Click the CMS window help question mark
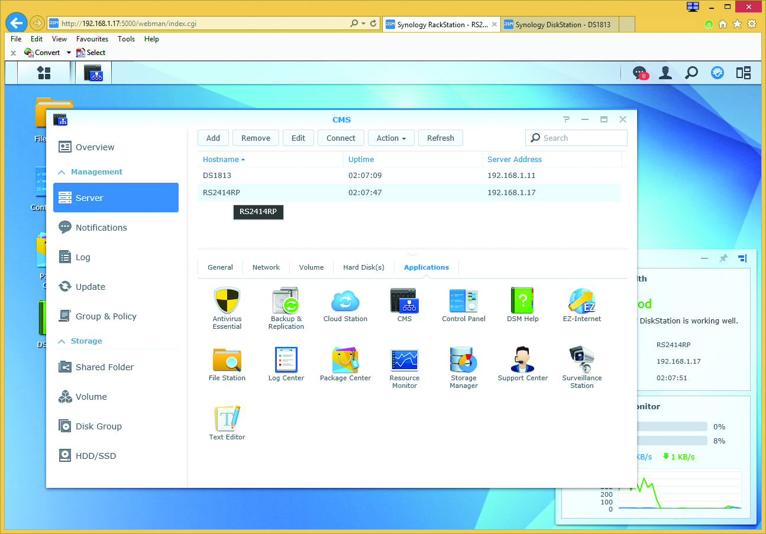The height and width of the screenshot is (534, 766). [x=566, y=119]
